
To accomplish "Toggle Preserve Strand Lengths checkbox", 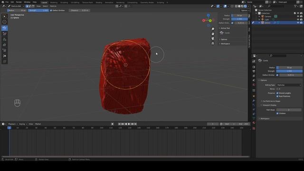I will click(x=277, y=93).
